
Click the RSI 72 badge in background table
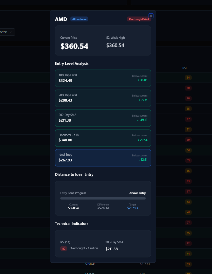pyautogui.click(x=188, y=243)
